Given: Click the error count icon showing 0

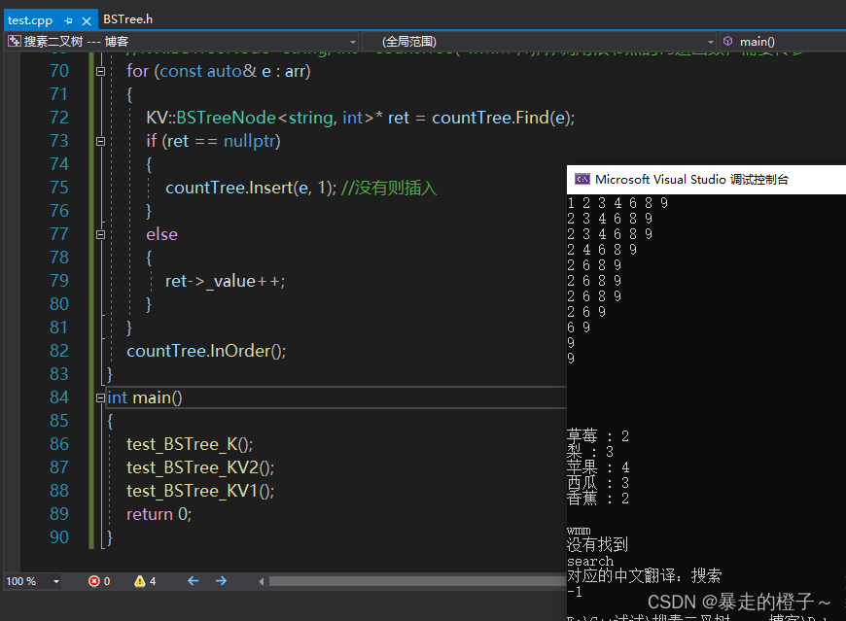Looking at the screenshot, I should 94,581.
